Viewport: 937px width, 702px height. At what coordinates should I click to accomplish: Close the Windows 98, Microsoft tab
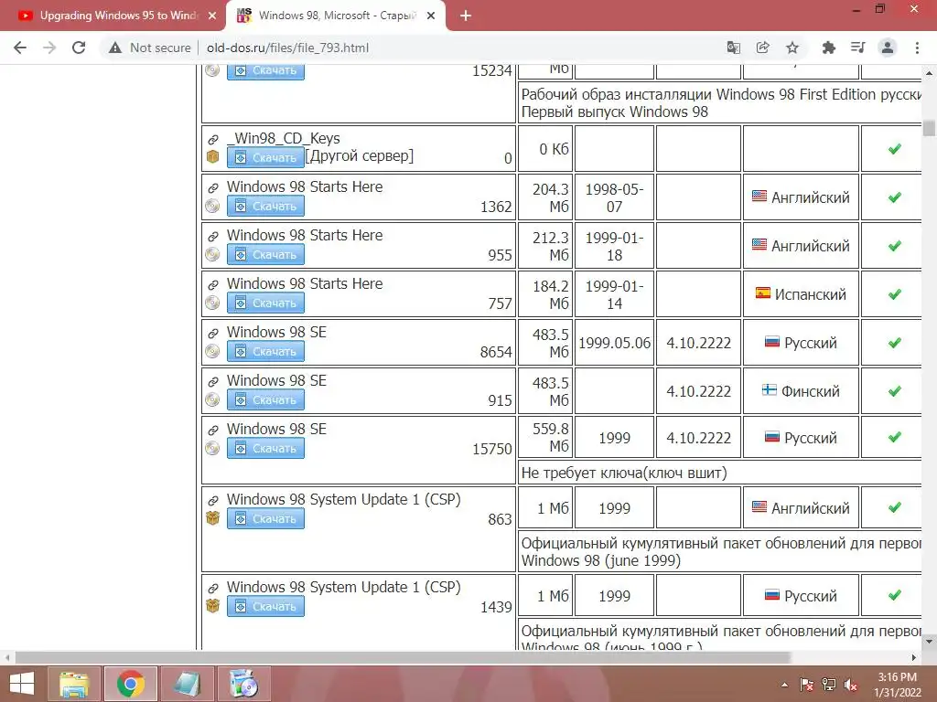(x=431, y=16)
